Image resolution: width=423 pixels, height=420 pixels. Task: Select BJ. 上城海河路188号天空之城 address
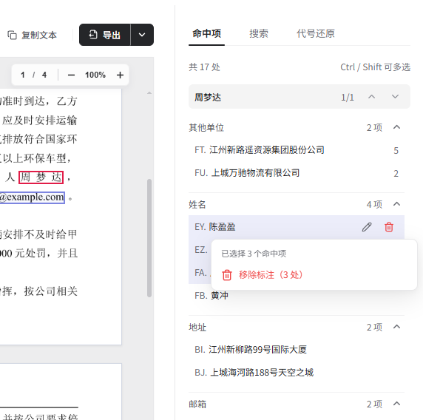(297, 373)
